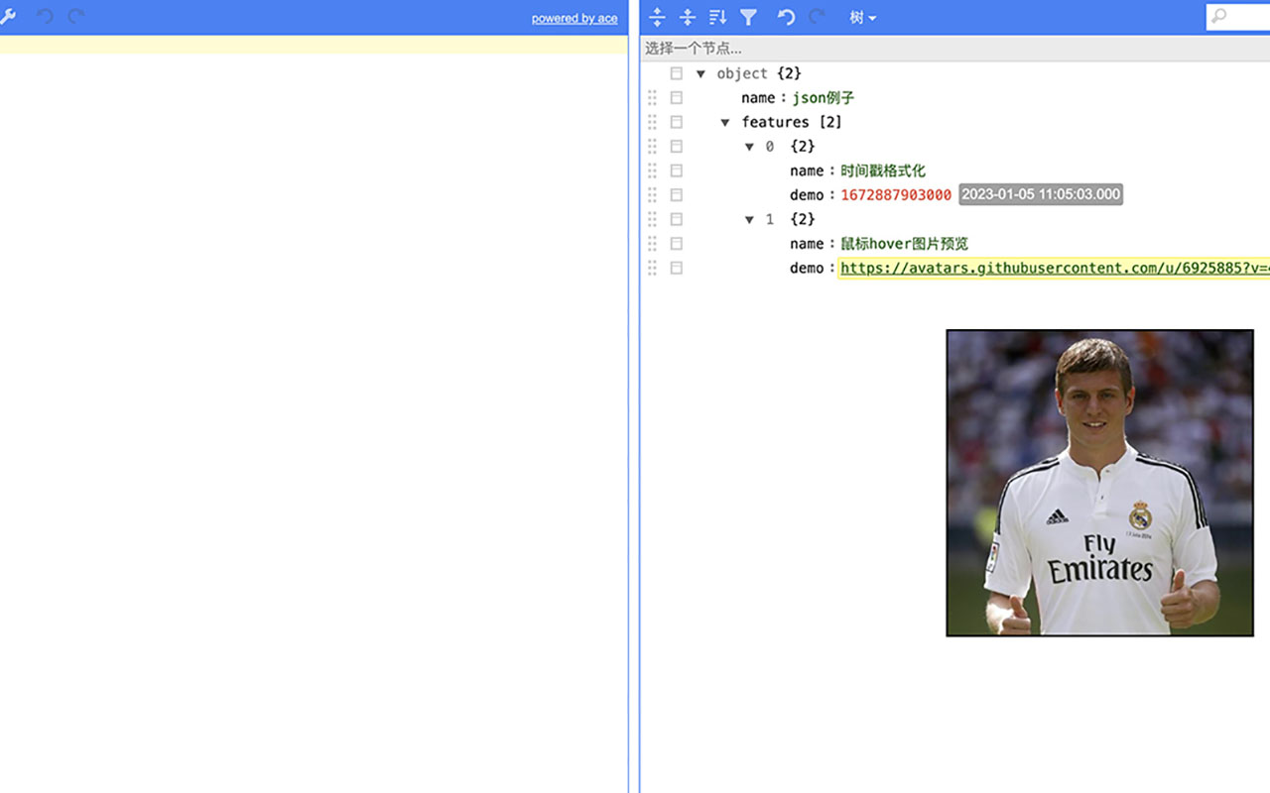Collapse the features [2] array node
Image resolution: width=1270 pixels, height=793 pixels.
pyautogui.click(x=724, y=121)
